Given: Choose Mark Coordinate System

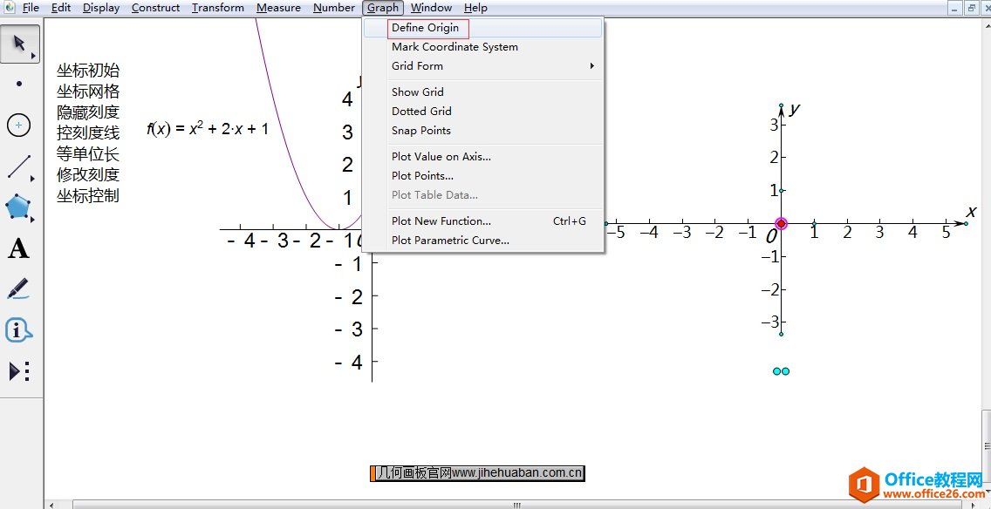Looking at the screenshot, I should coord(483,47).
